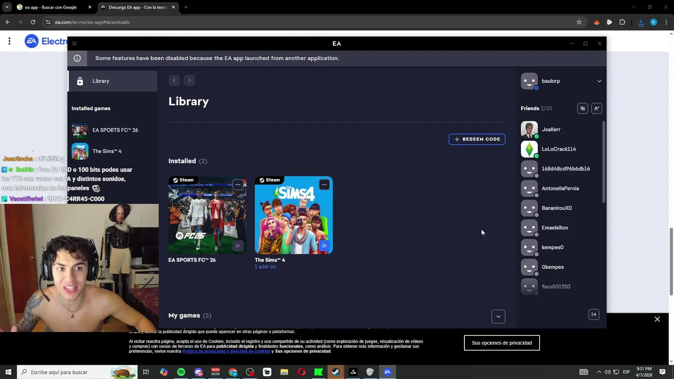Viewport: 674px width, 379px height.
Task: Open the EA app taskbar icon
Action: (388, 372)
